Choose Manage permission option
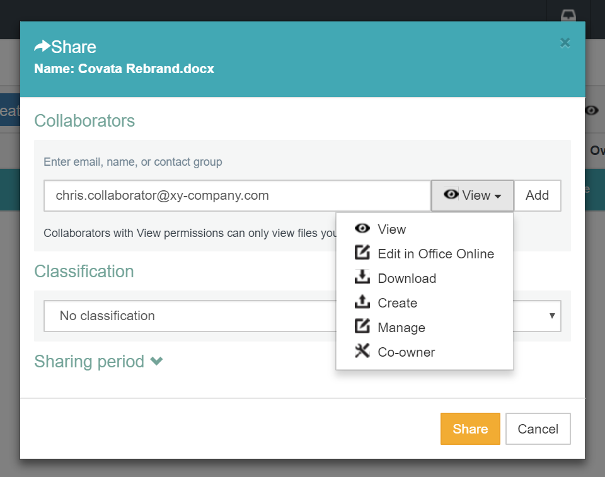Image resolution: width=605 pixels, height=477 pixels. tap(424, 328)
